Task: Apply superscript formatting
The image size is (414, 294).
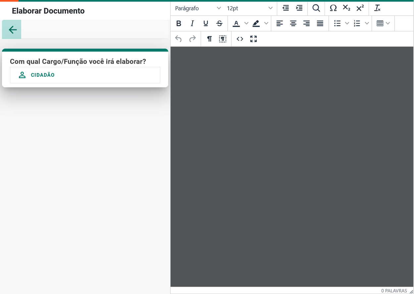Action: coord(360,8)
